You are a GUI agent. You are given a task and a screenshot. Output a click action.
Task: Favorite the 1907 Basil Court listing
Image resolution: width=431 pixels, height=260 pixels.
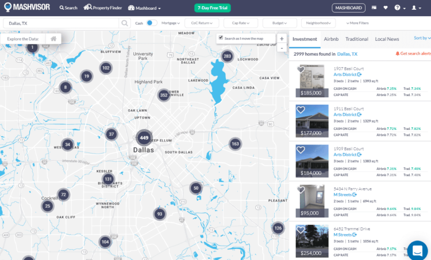[301, 70]
